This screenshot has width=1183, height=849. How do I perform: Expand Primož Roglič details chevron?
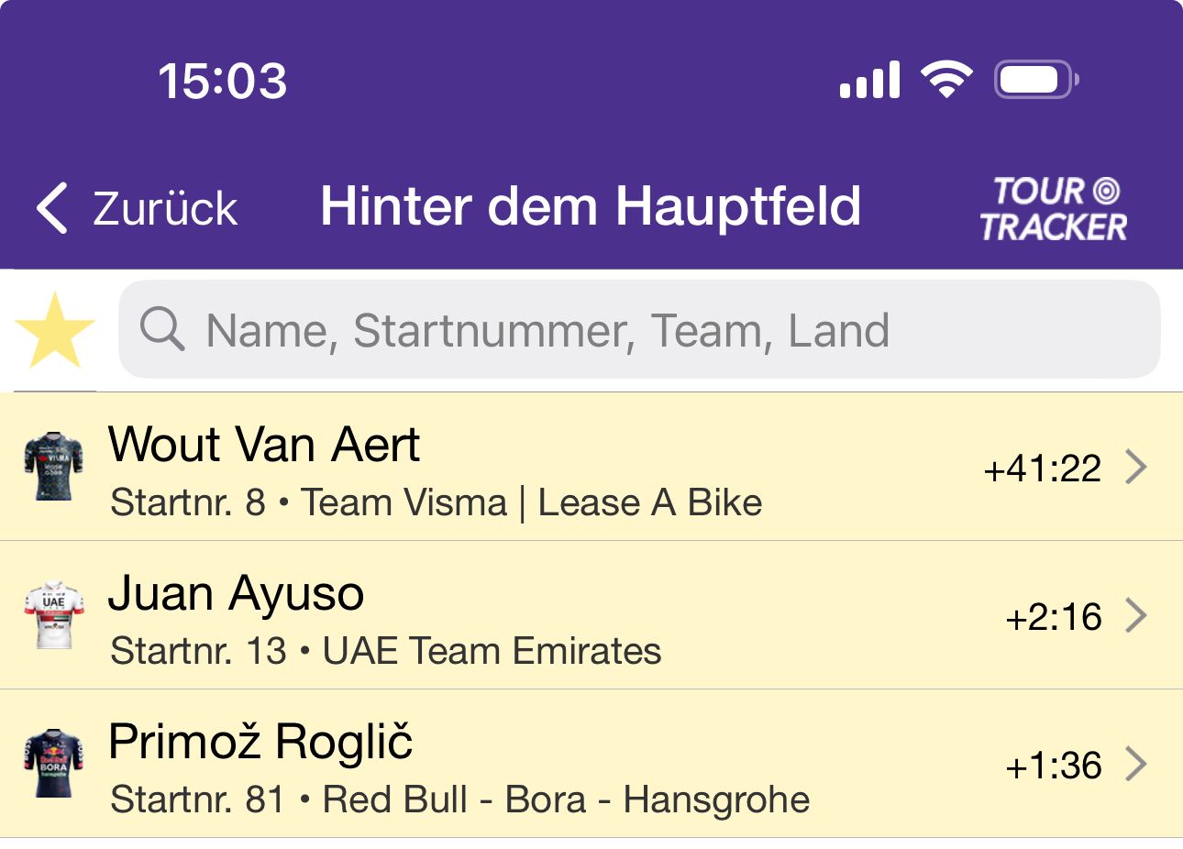pos(1136,764)
